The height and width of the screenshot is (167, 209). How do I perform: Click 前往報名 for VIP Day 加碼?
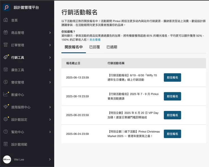click(172, 115)
